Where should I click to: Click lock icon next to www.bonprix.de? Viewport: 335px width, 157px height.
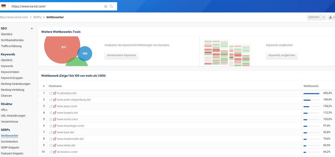click(x=55, y=113)
